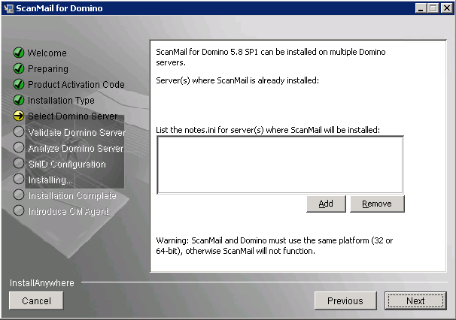Cancel the ScanMail installation
Screen dimensions: 456x320
pyautogui.click(x=36, y=300)
